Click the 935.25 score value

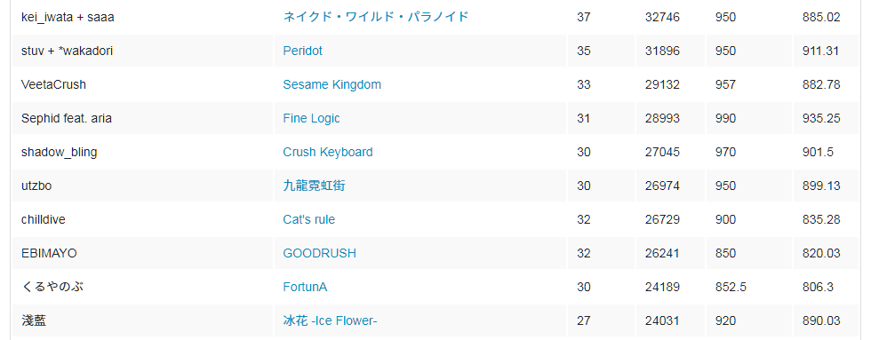coord(821,118)
